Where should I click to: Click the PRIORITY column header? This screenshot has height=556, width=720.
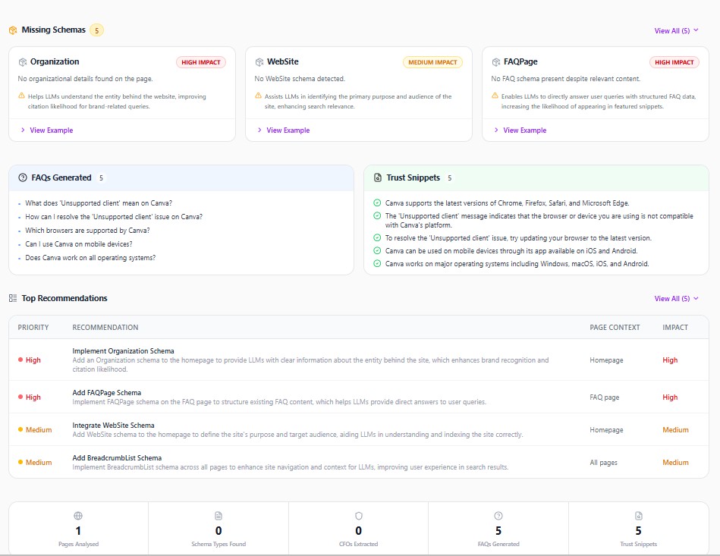pos(33,328)
